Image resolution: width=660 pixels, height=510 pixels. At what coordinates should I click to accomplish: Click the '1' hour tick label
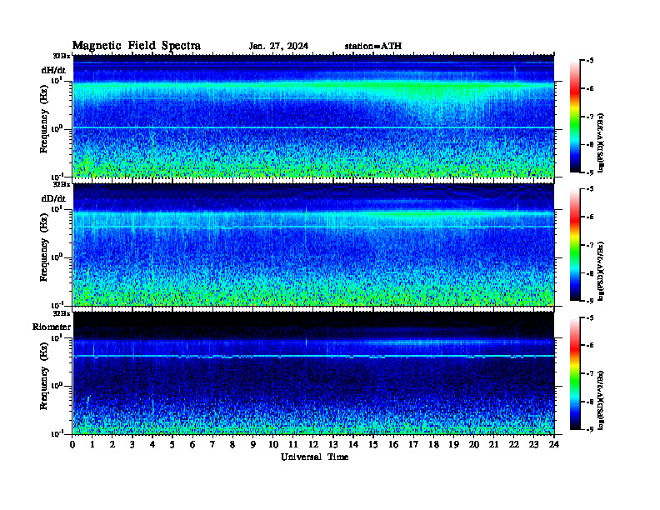click(x=92, y=445)
